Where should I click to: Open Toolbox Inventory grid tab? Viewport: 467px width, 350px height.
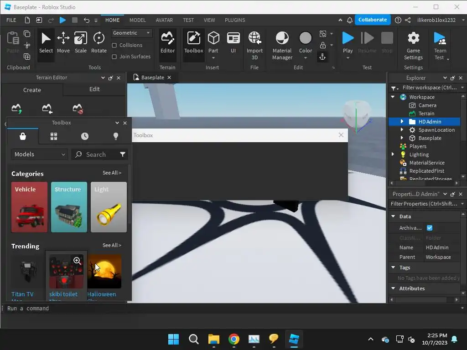54,136
